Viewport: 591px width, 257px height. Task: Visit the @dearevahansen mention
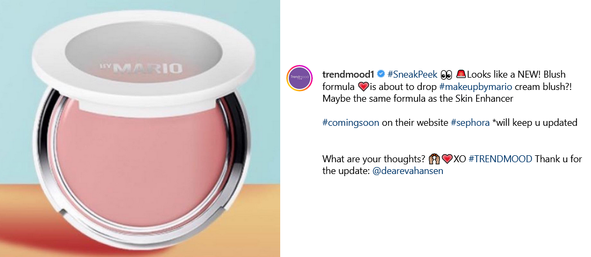click(408, 171)
